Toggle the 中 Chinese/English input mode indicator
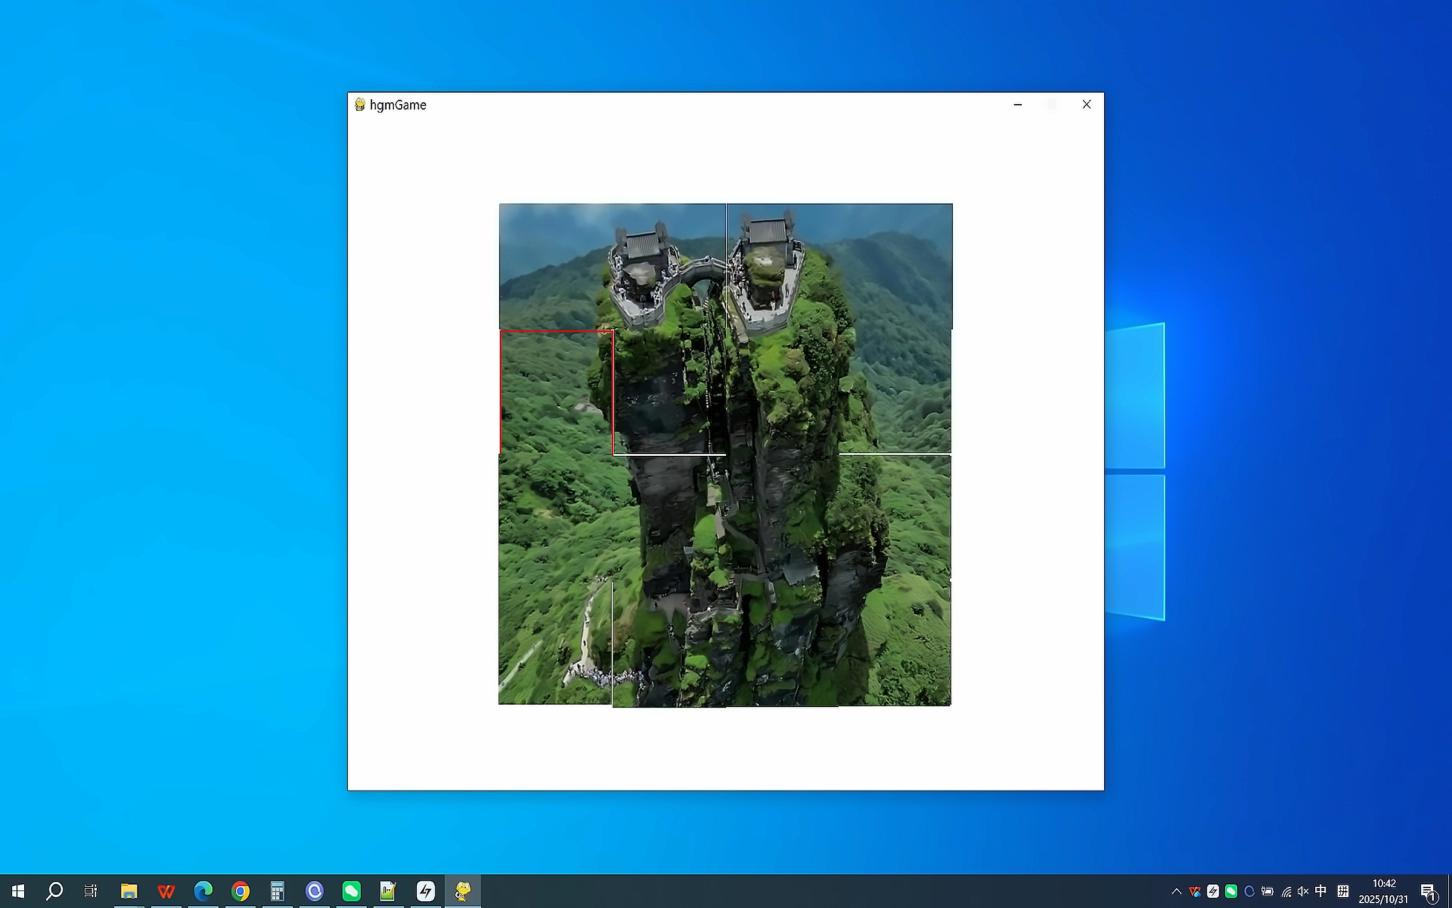The width and height of the screenshot is (1452, 908). (x=1321, y=891)
